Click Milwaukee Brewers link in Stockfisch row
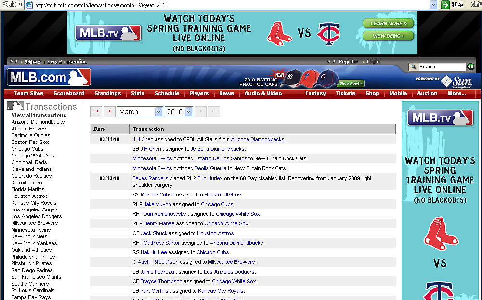The height and width of the screenshot is (300, 482). pos(232,262)
